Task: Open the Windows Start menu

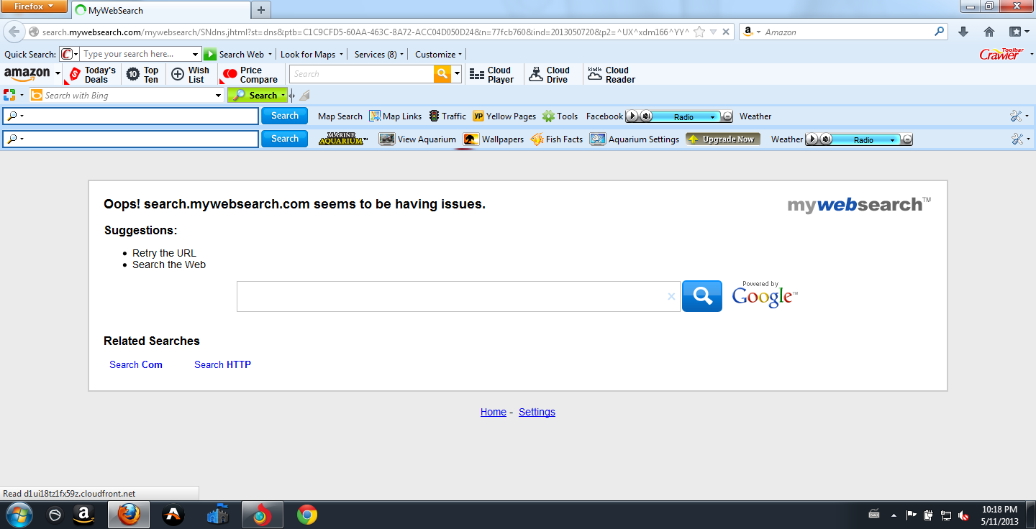Action: [x=18, y=515]
